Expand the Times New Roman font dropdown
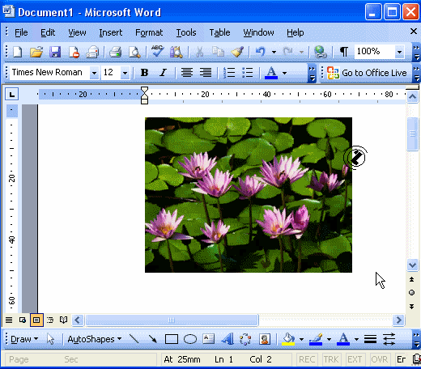Image resolution: width=421 pixels, height=369 pixels. [x=94, y=73]
